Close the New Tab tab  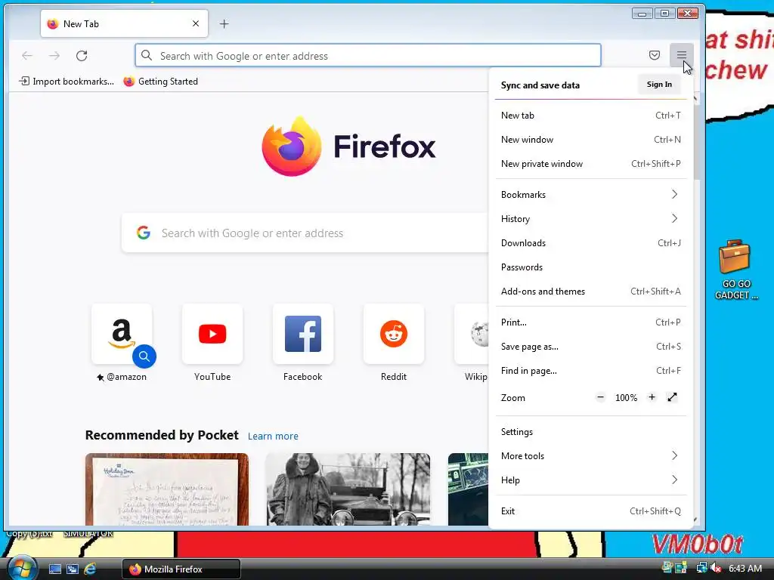(x=196, y=23)
